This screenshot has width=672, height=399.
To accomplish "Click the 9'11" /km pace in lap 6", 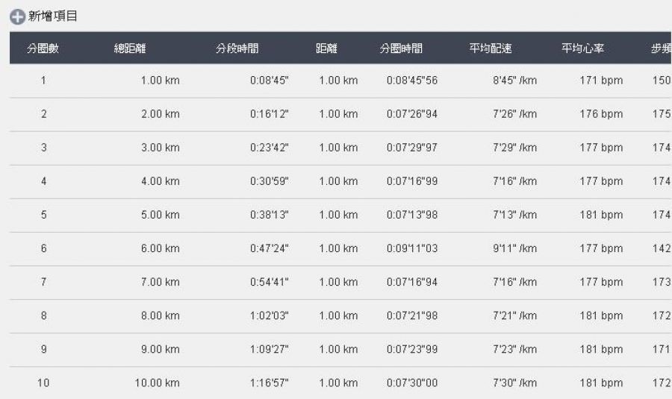I will click(x=514, y=248).
